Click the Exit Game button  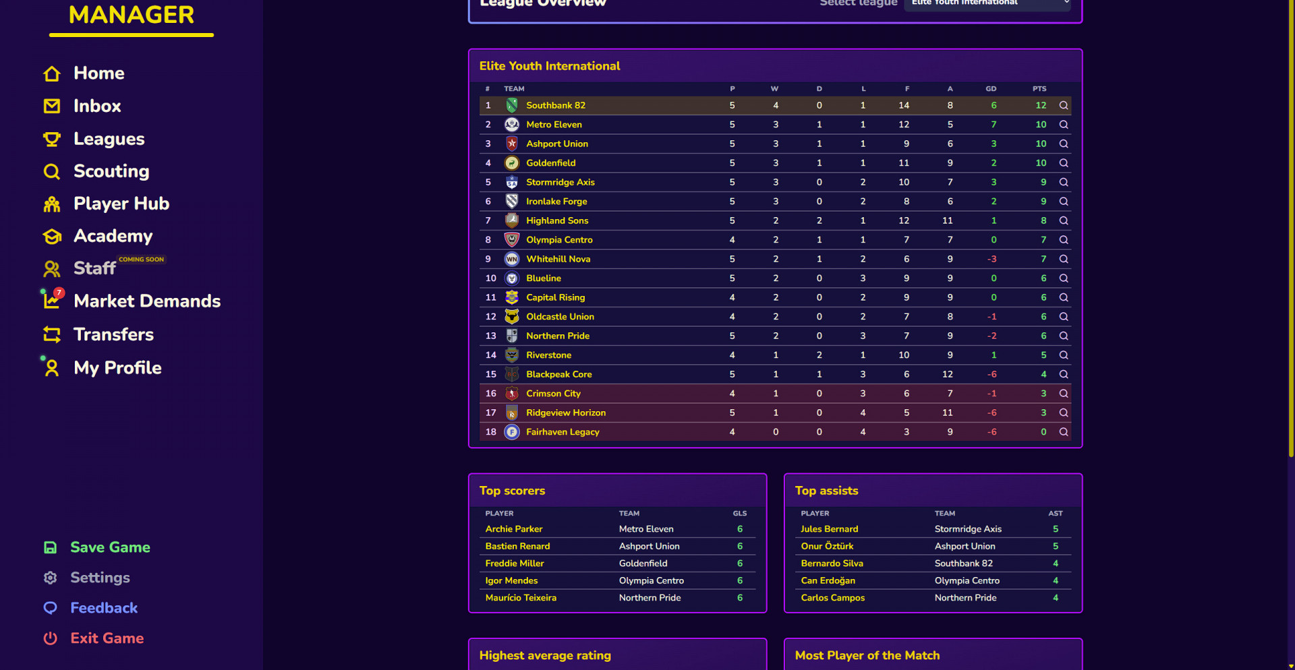tap(107, 638)
